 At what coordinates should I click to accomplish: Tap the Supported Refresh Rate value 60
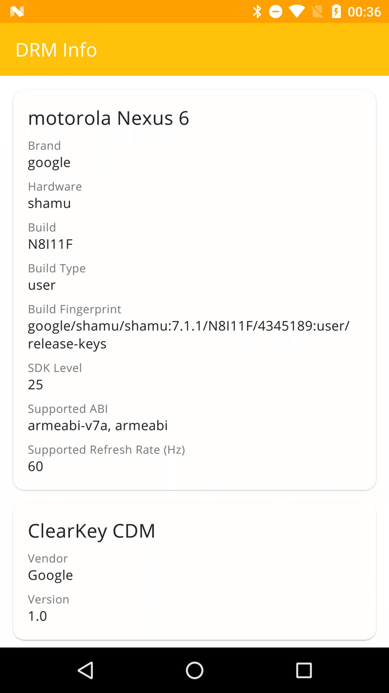pos(35,466)
